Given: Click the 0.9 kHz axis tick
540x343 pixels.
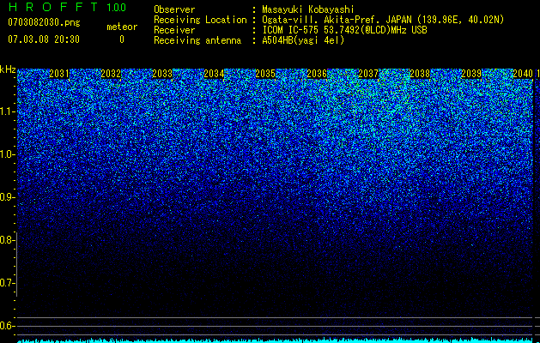Looking at the screenshot, I should (x=8, y=197).
